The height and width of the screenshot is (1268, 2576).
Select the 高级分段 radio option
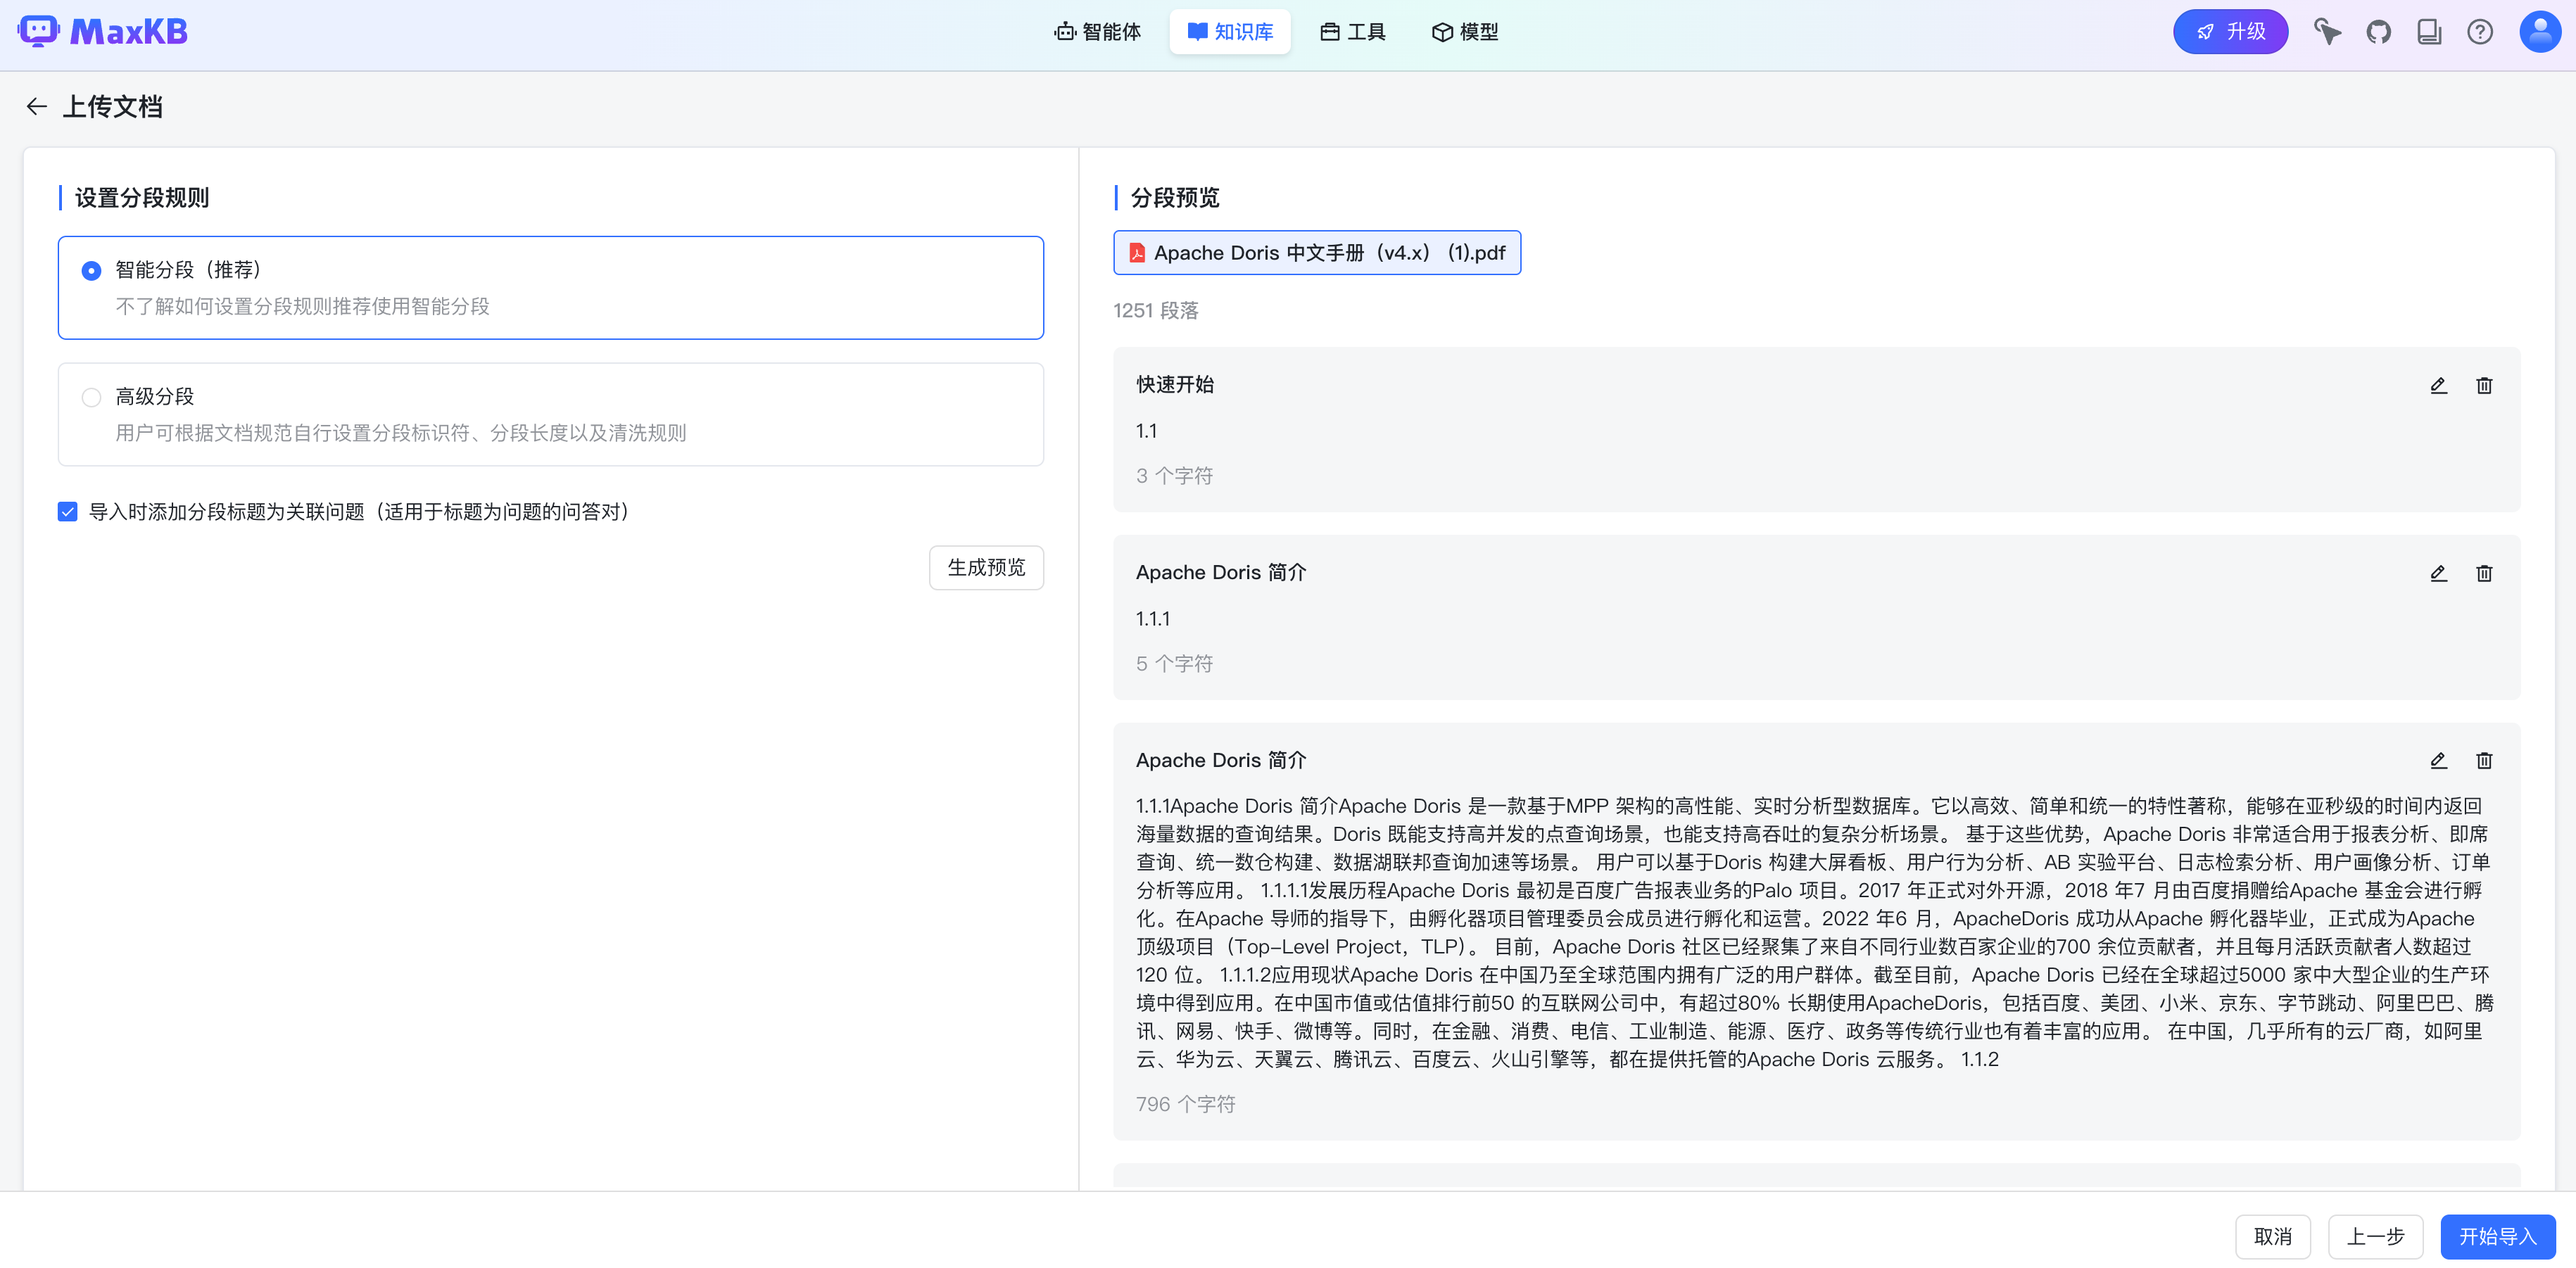(x=91, y=398)
